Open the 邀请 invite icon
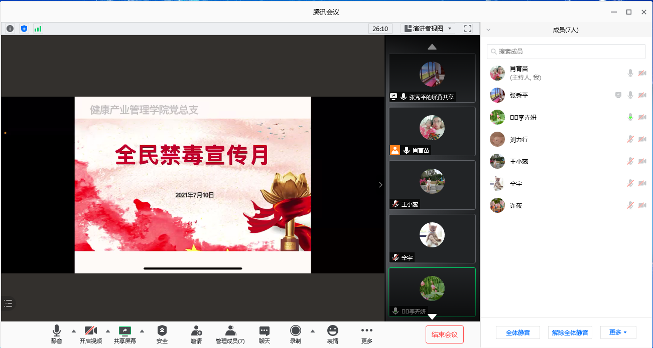This screenshot has height=348, width=653. click(196, 334)
